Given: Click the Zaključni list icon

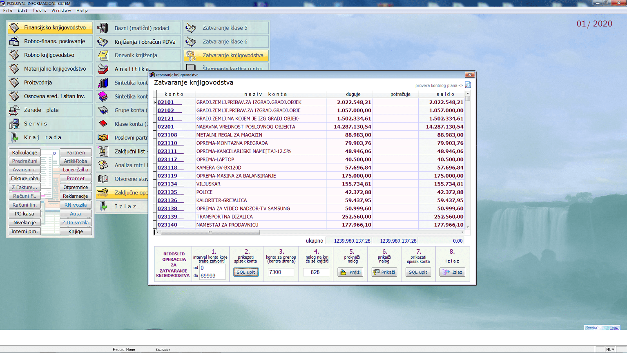Looking at the screenshot, I should pyautogui.click(x=103, y=151).
